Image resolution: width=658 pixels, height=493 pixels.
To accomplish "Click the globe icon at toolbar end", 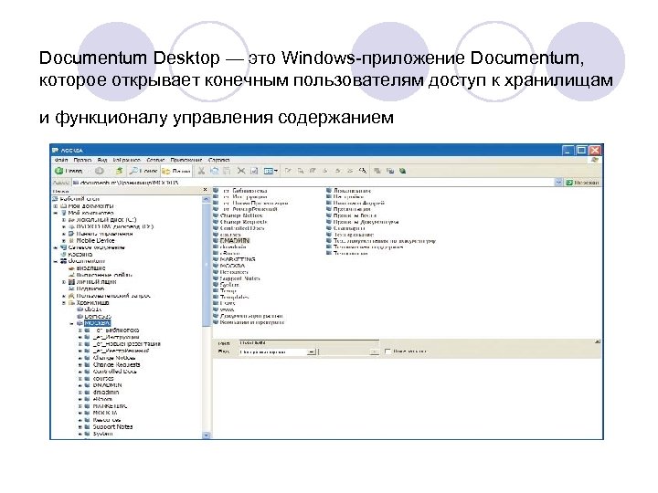I will pyautogui.click(x=403, y=171).
